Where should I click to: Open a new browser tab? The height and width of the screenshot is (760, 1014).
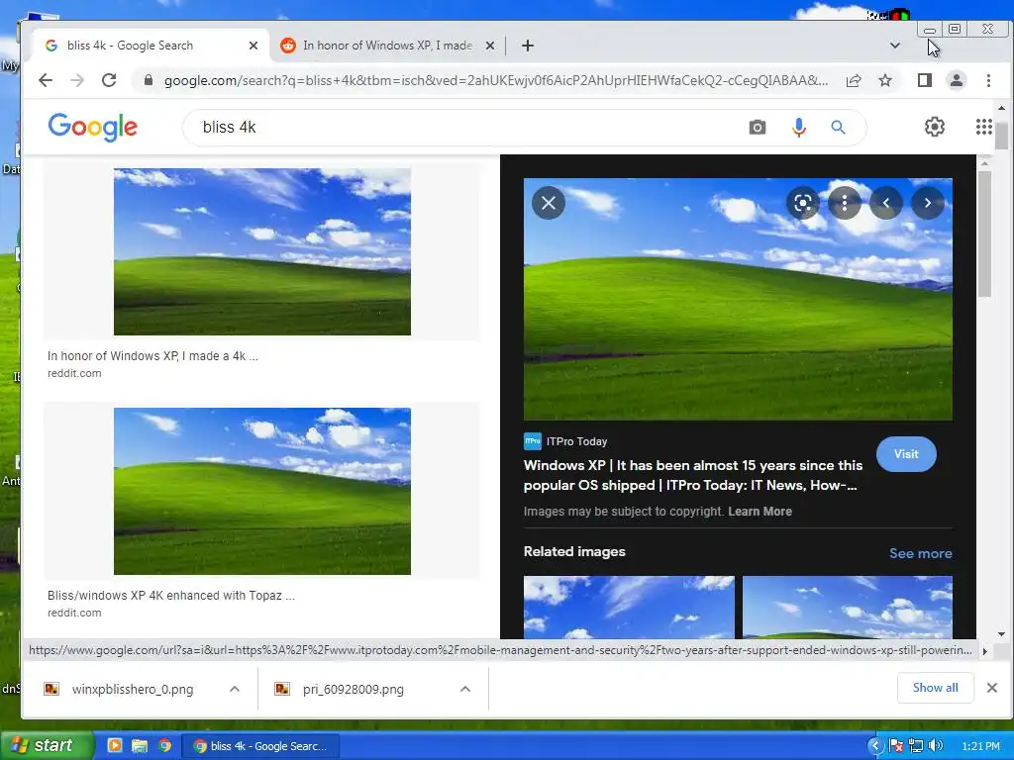pos(528,46)
